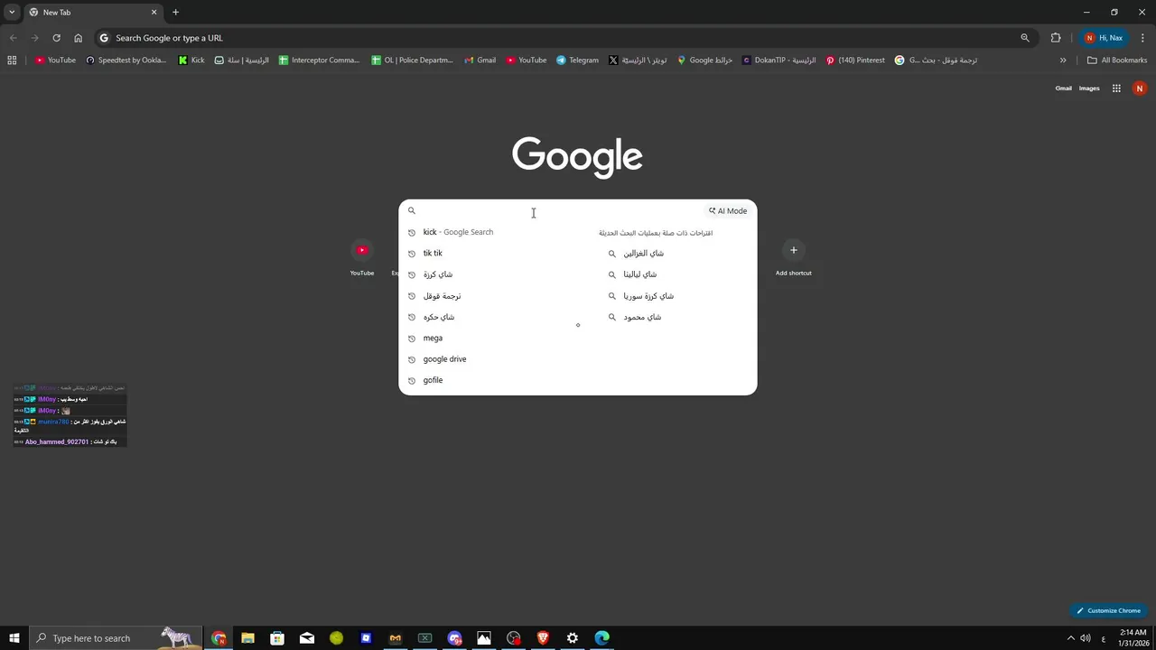Click the search magnifier in the address bar

tap(1025, 38)
